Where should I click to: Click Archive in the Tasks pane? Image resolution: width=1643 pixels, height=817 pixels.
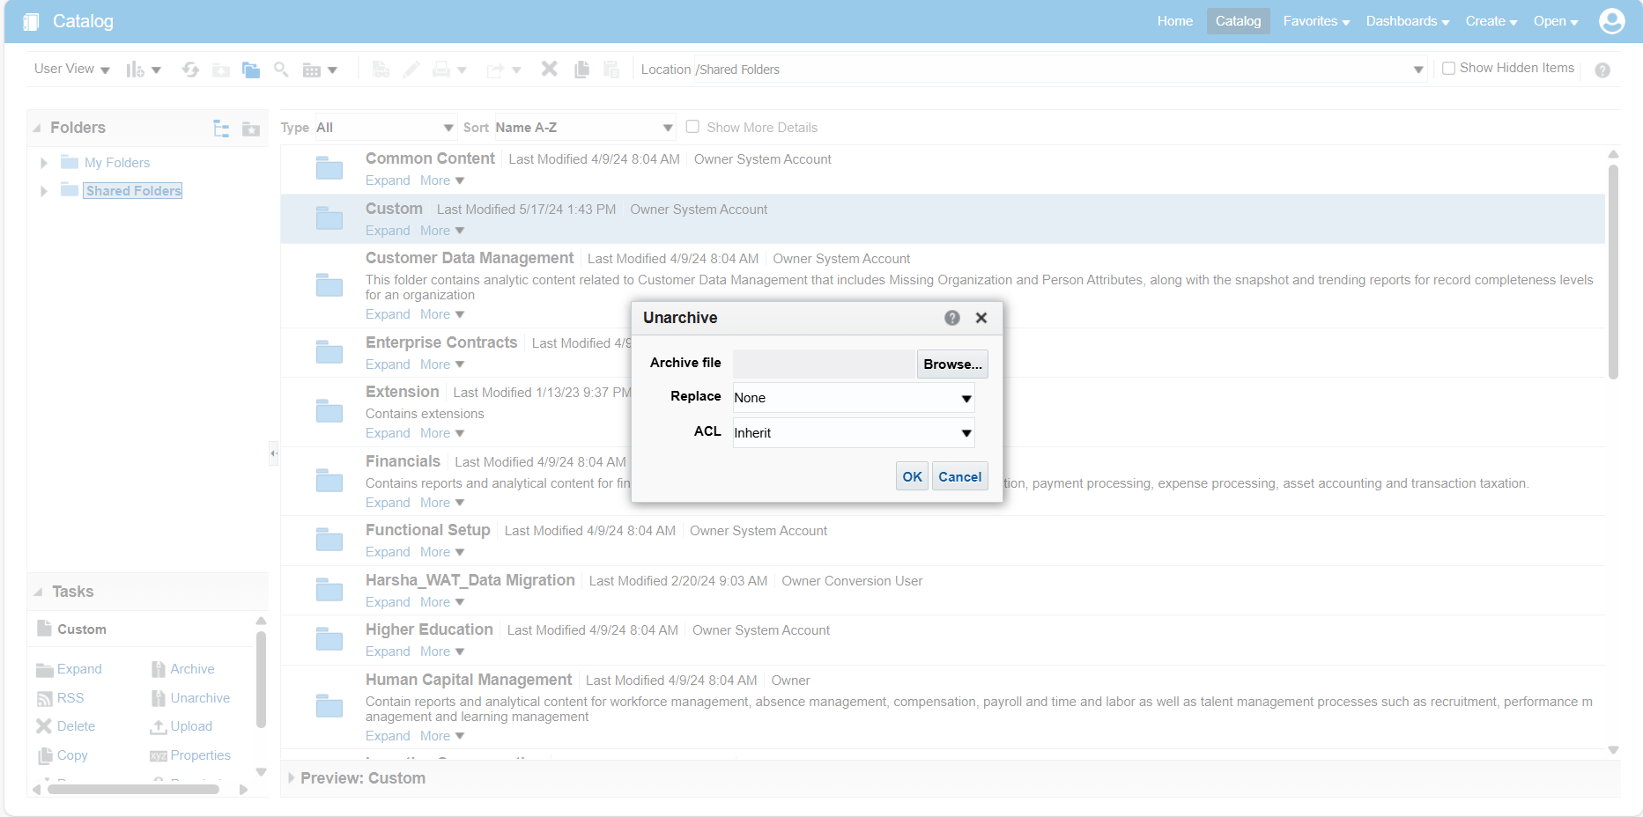pyautogui.click(x=183, y=669)
